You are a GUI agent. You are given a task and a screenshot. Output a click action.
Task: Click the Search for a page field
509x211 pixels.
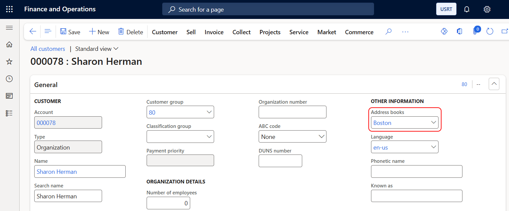coord(268,10)
